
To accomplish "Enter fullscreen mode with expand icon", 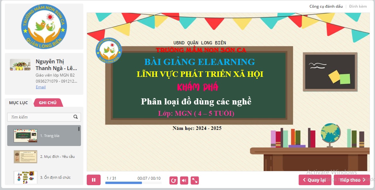I will (x=195, y=181).
